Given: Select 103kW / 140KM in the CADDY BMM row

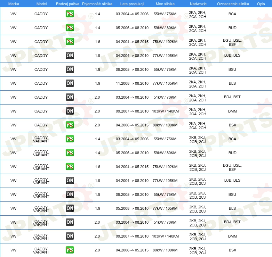Looking at the screenshot, I should tap(165, 111).
